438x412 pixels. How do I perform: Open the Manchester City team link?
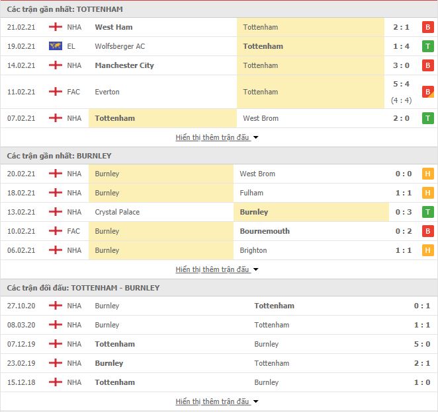(x=124, y=65)
